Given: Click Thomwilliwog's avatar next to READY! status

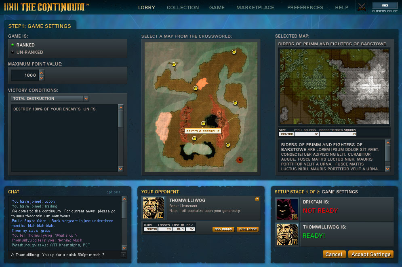Looking at the screenshot, I should tap(287, 234).
